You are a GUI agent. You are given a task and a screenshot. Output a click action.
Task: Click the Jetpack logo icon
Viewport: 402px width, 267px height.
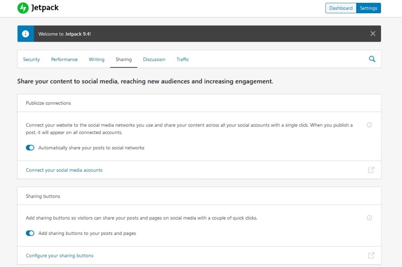pyautogui.click(x=23, y=8)
